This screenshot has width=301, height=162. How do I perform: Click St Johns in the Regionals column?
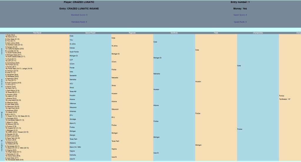point(115,46)
